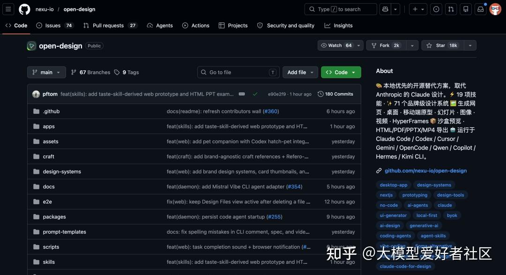Image resolution: width=506 pixels, height=275 pixels.
Task: Open pull request #255 link
Action: click(274, 217)
